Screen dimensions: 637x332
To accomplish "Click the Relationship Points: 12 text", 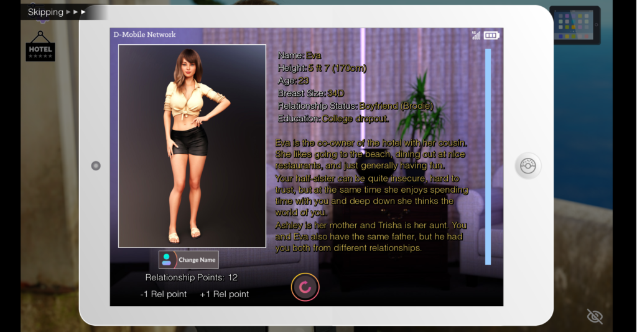I will tap(191, 277).
